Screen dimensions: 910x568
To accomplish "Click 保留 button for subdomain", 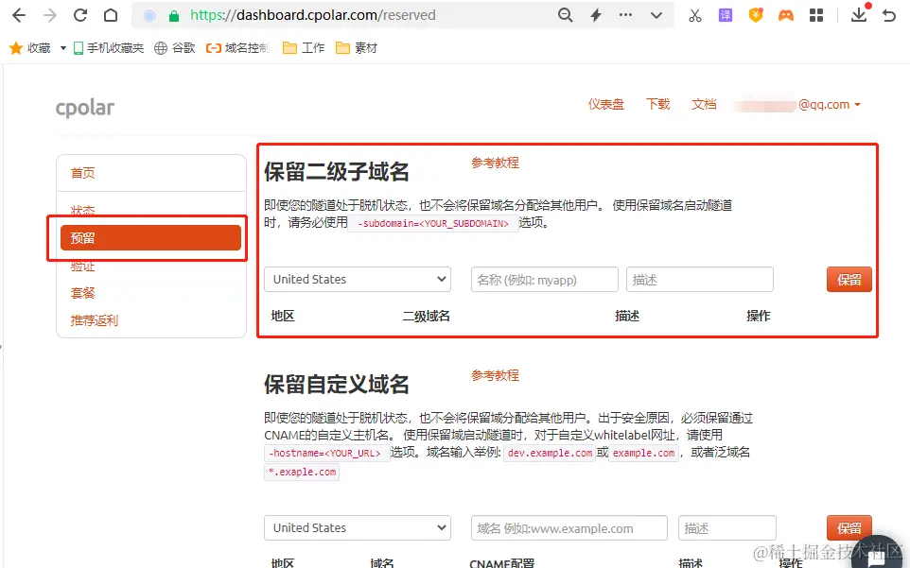I will coord(849,280).
